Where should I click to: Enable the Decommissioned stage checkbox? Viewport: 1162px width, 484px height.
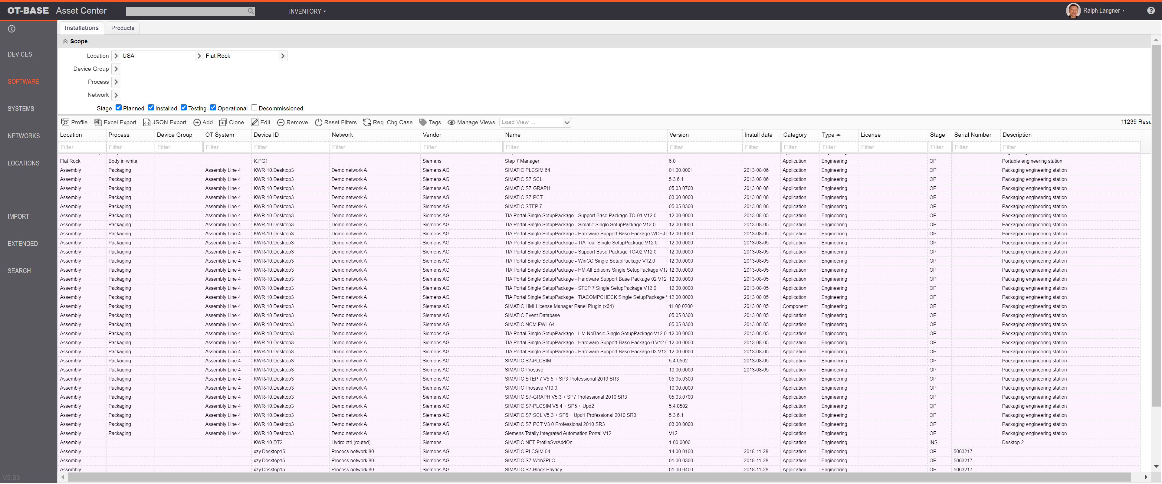[254, 107]
